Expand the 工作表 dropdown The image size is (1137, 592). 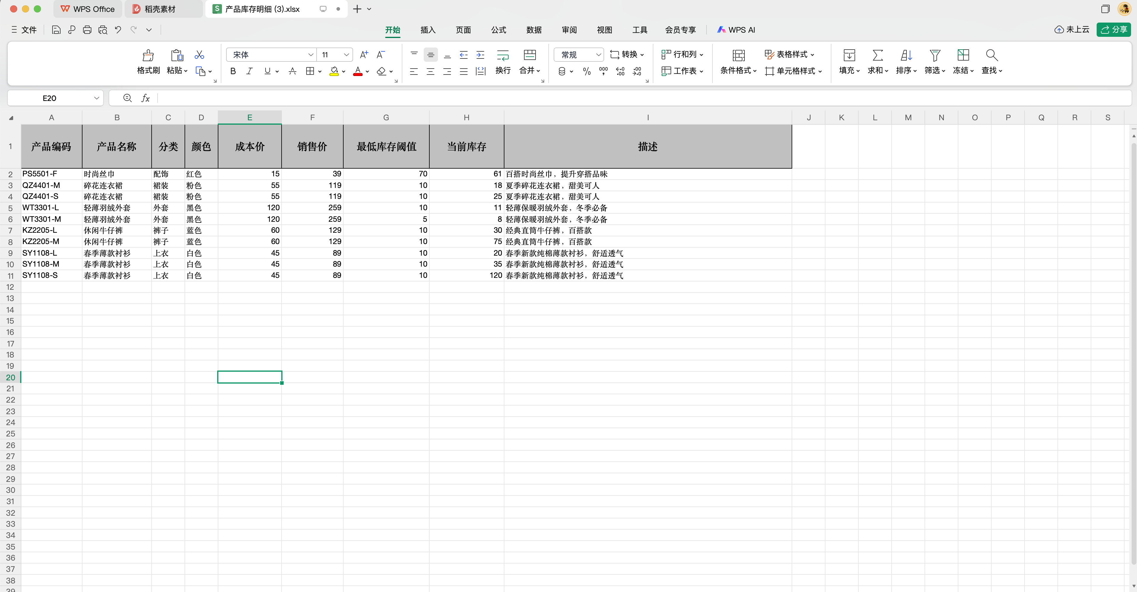[x=702, y=71]
